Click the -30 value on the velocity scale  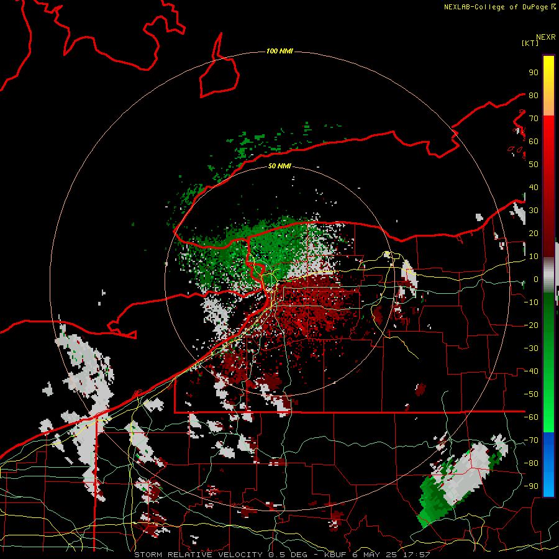point(531,348)
